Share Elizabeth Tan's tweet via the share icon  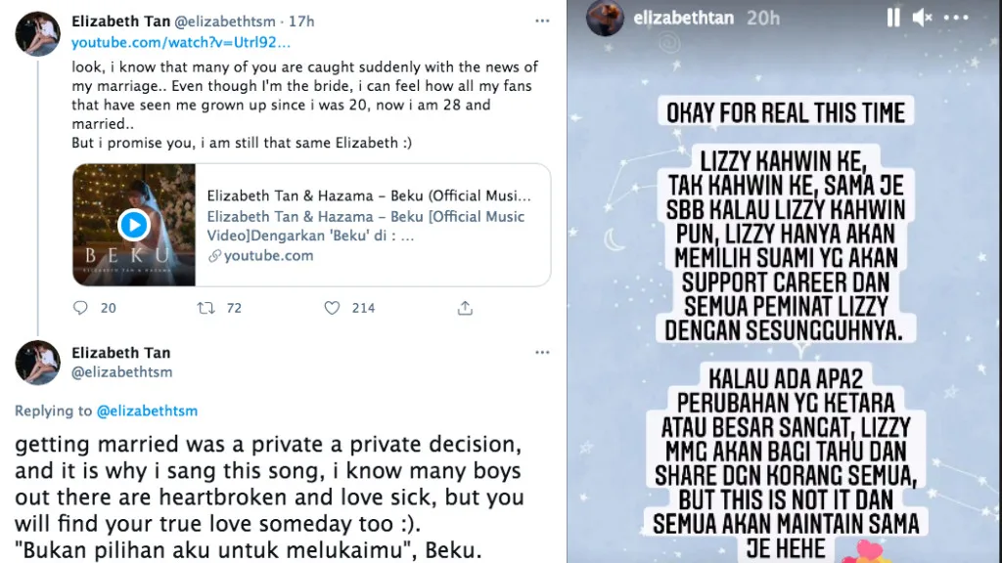[x=464, y=308]
